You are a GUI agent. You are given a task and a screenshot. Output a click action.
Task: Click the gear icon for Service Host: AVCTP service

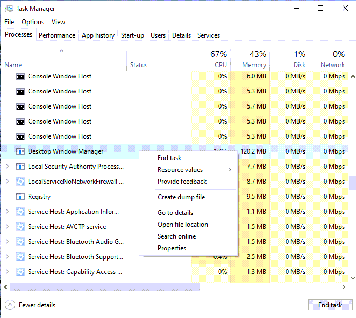click(x=20, y=227)
